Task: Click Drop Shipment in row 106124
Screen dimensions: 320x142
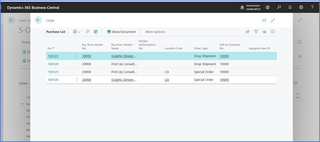Action: tap(205, 64)
